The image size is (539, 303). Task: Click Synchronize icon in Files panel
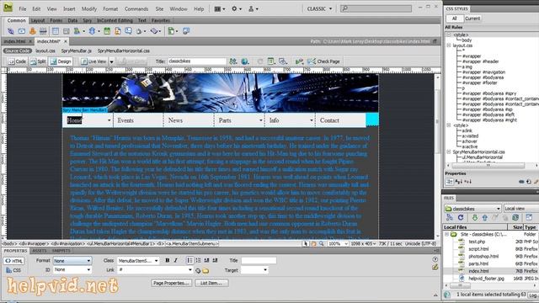pos(515,217)
